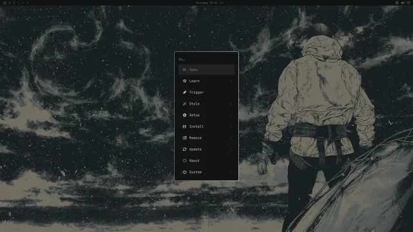Open the Style menu entry label
This screenshot has height=232, width=413.
[x=194, y=104]
